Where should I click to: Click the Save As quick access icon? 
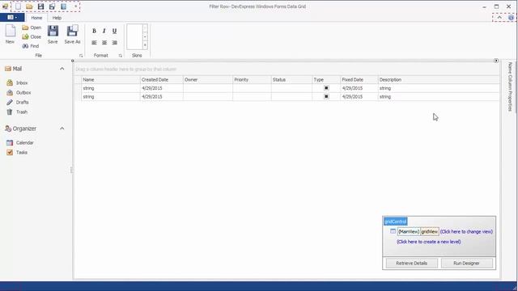[52, 6]
